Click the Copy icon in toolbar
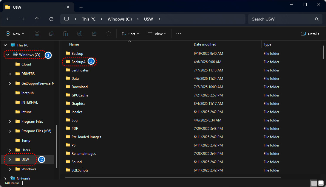326x187 pixels. [51, 34]
